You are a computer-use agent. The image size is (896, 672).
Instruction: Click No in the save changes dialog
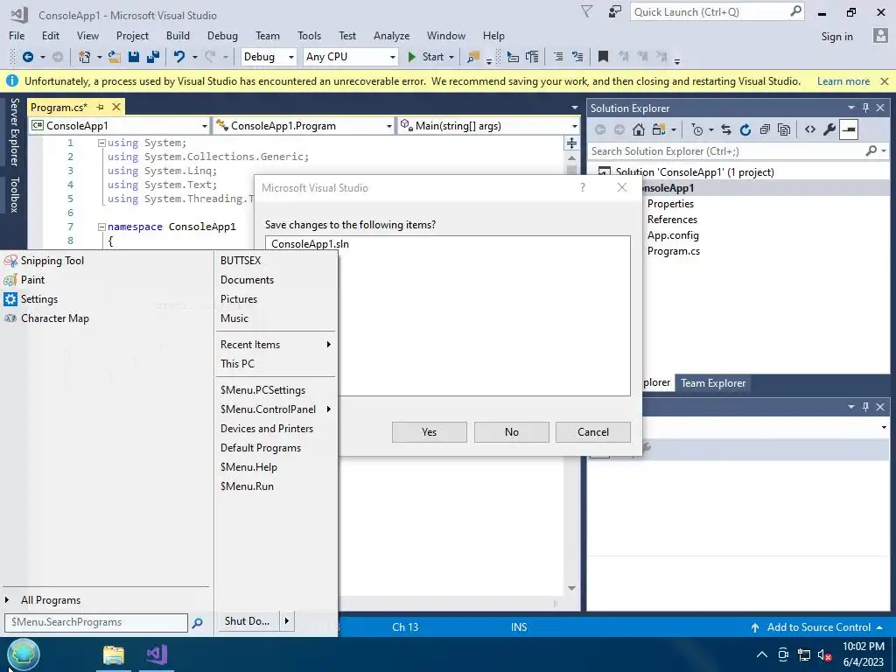click(x=511, y=432)
